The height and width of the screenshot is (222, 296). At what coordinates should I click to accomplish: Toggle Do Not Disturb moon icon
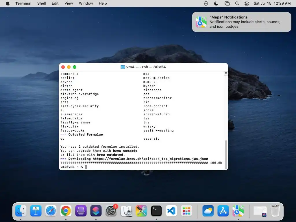[x=216, y=3]
